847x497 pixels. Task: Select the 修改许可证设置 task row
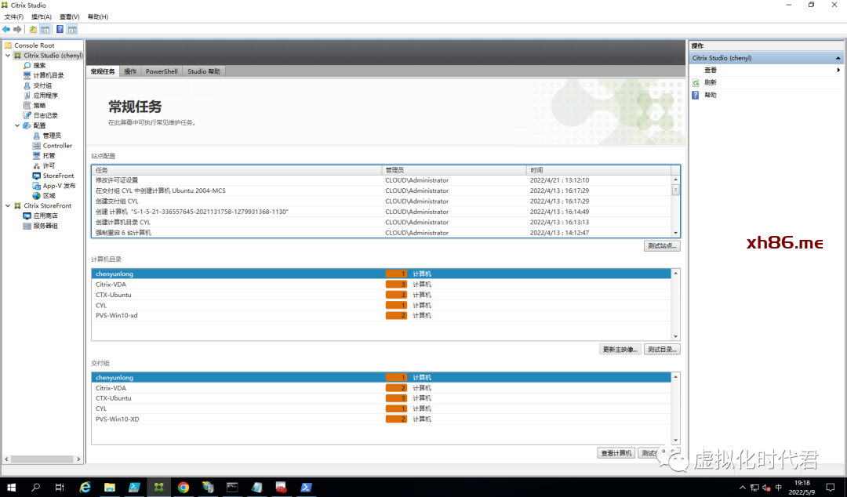click(381, 180)
